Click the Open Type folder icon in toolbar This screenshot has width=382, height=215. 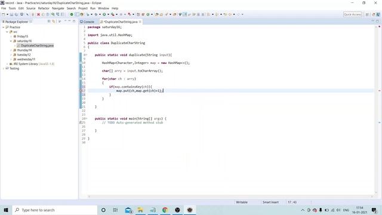tap(156, 14)
